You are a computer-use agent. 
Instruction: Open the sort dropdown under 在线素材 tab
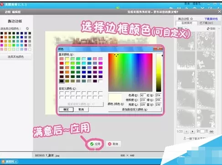(182, 28)
